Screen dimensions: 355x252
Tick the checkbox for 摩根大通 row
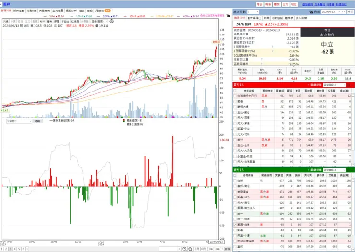point(235,107)
